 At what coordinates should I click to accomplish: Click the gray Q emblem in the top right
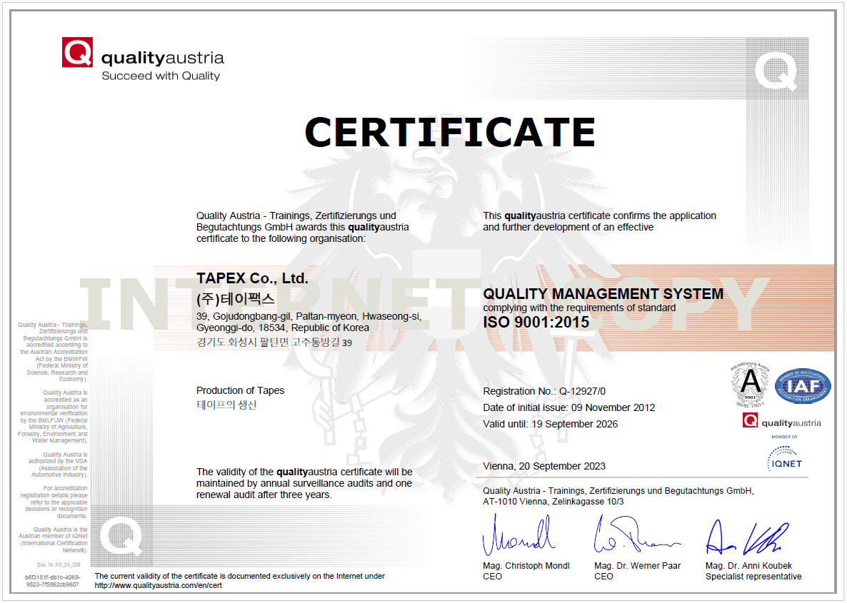[776, 70]
